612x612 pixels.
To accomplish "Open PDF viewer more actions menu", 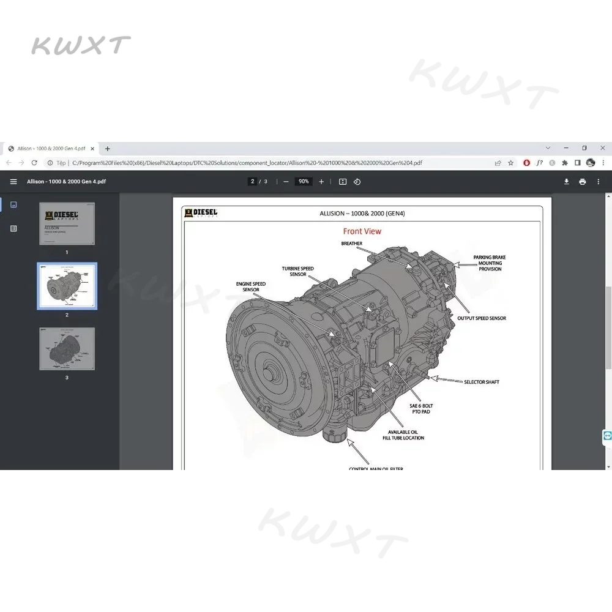I will [x=599, y=182].
